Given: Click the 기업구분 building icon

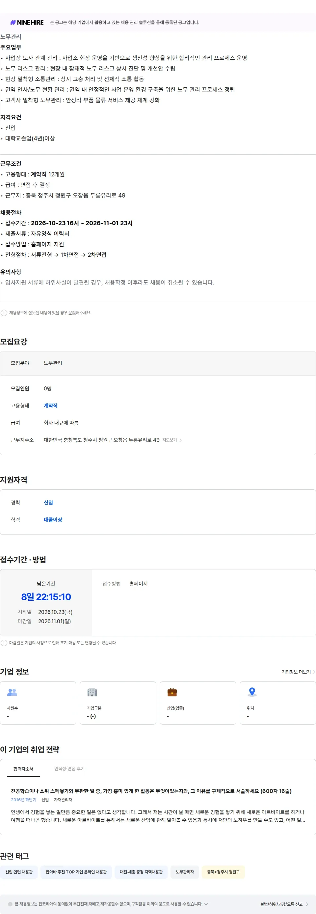Looking at the screenshot, I should 92,692.
